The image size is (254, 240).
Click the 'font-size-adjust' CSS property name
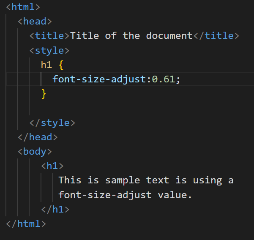point(99,79)
